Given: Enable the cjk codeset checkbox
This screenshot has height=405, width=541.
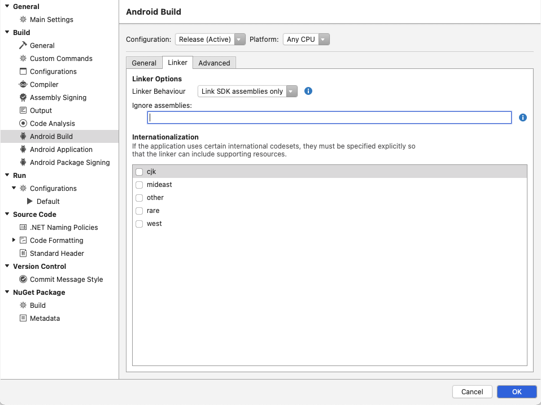Looking at the screenshot, I should click(139, 172).
